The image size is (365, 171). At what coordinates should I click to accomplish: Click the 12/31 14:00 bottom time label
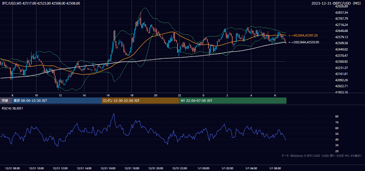click(x=84, y=168)
